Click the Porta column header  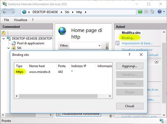[x=63, y=66]
